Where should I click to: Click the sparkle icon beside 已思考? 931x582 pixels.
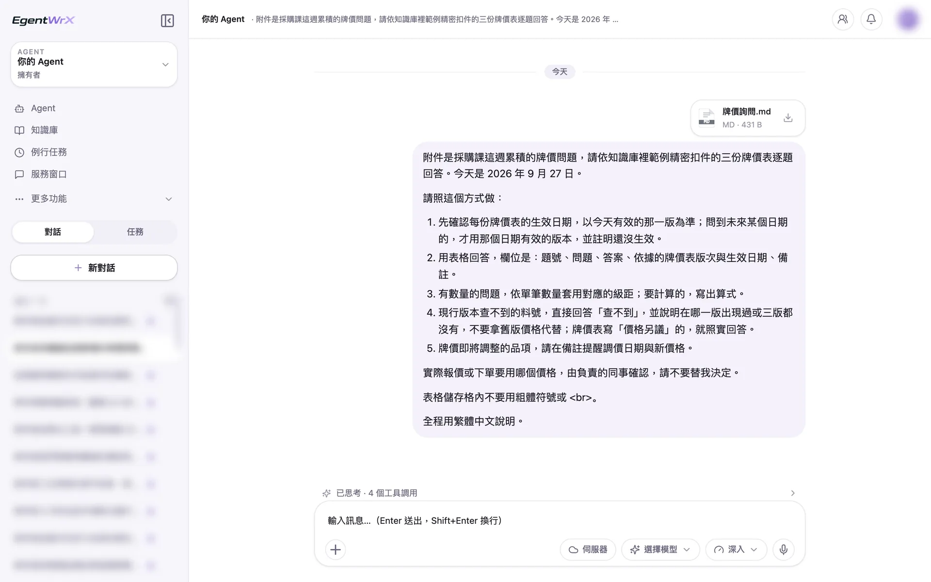327,493
